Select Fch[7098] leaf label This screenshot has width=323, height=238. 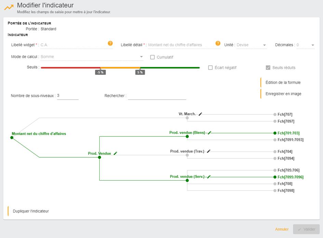[286, 190]
